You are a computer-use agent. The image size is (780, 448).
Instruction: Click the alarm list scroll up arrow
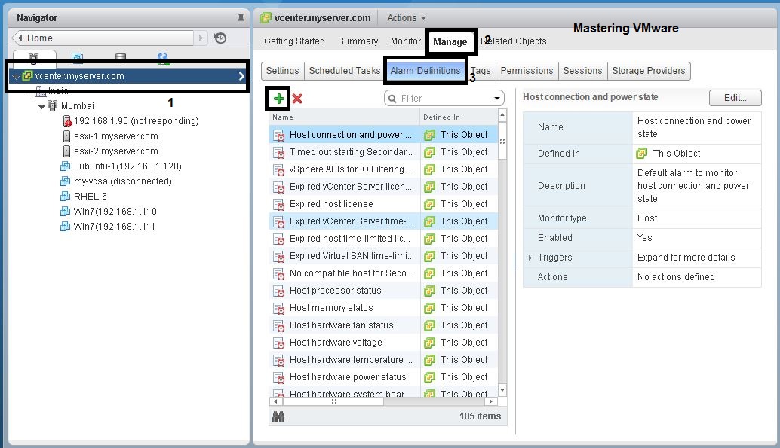pyautogui.click(x=502, y=115)
